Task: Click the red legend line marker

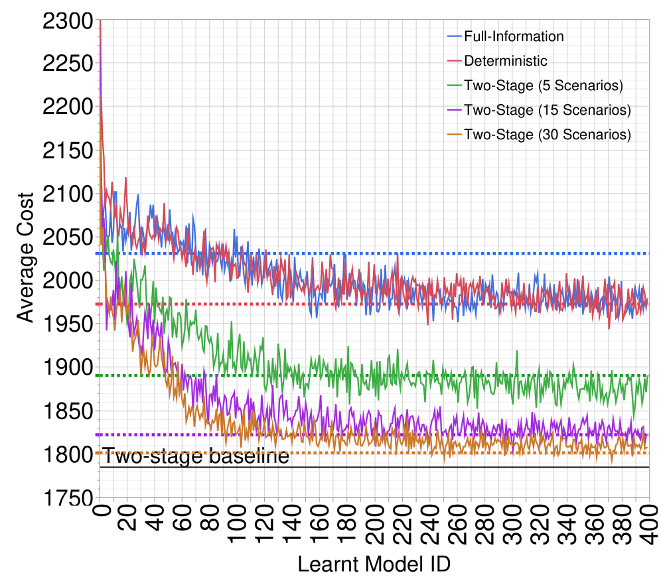Action: pyautogui.click(x=455, y=61)
